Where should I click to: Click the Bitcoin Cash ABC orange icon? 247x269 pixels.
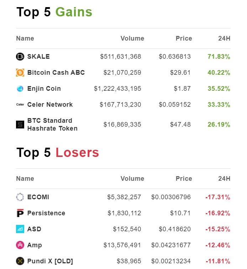tap(20, 73)
